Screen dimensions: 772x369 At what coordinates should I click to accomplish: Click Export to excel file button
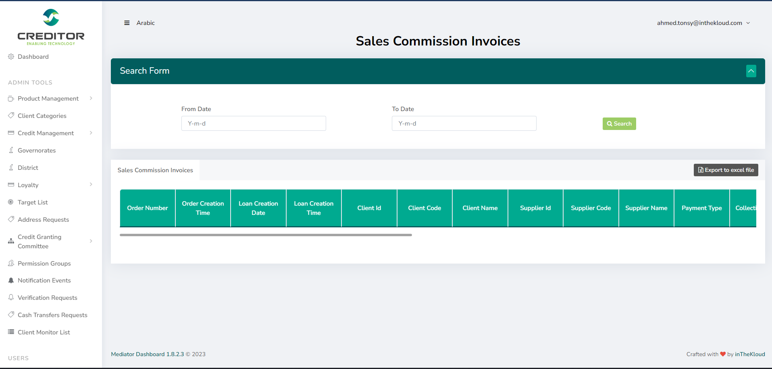coord(726,170)
